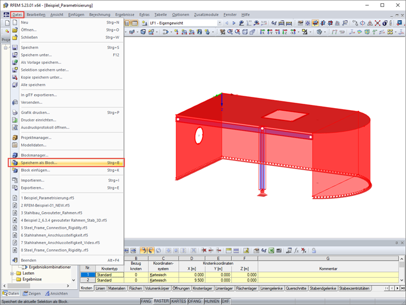The width and height of the screenshot is (406, 305).
Task: Click the New file icon in the toolbar
Action: tap(7, 23)
